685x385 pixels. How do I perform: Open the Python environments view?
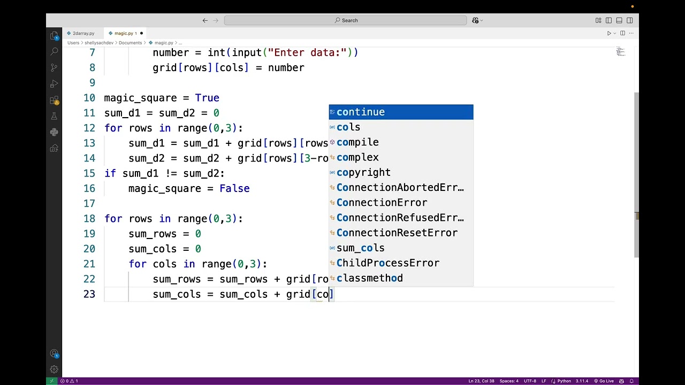click(54, 132)
